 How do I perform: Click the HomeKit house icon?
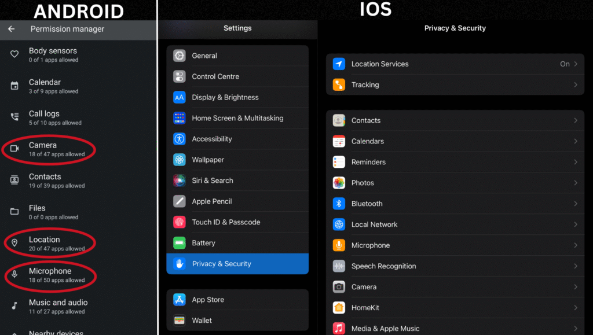tap(339, 307)
